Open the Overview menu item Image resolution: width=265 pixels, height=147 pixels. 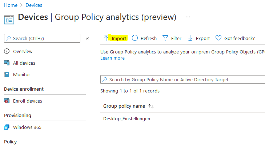coord(23,52)
